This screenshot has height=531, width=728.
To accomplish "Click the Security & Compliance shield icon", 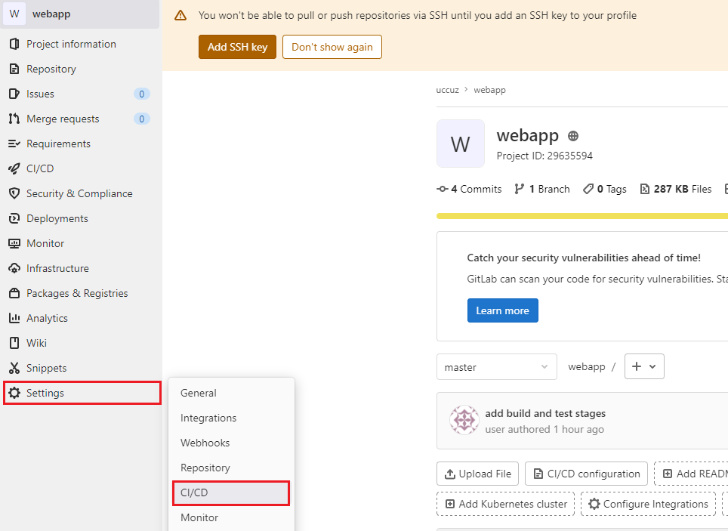I will [x=14, y=193].
